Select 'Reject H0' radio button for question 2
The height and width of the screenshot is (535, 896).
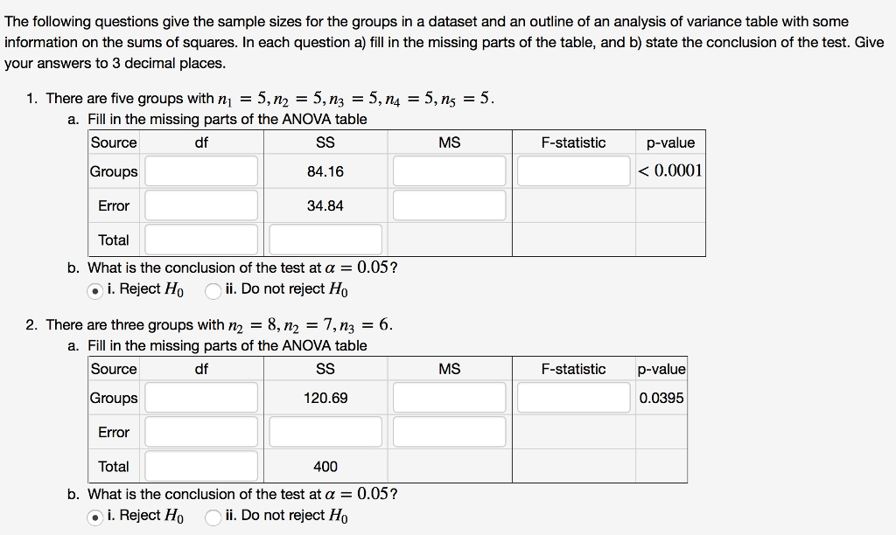96,515
